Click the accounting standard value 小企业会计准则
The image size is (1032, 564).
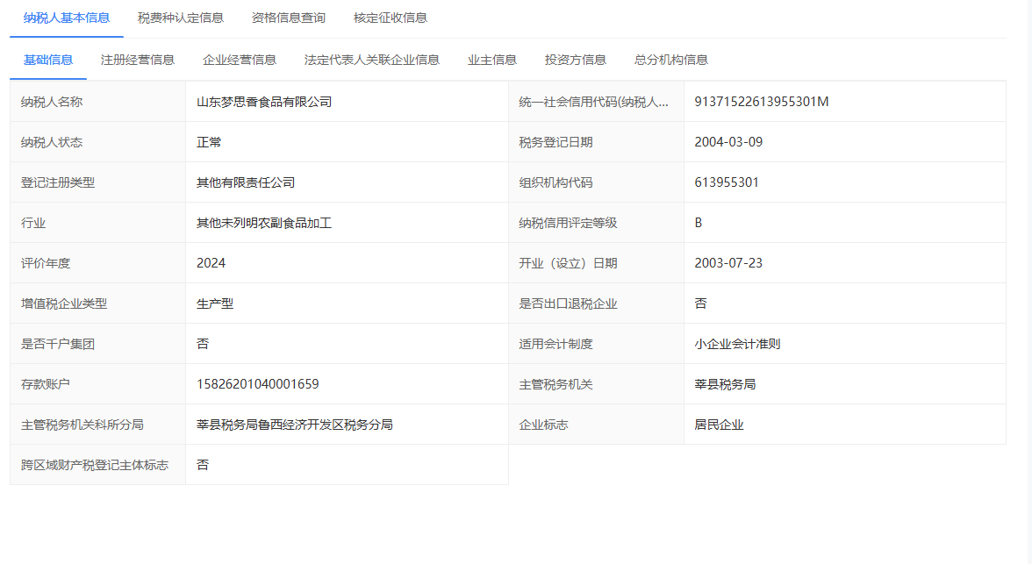click(x=737, y=344)
